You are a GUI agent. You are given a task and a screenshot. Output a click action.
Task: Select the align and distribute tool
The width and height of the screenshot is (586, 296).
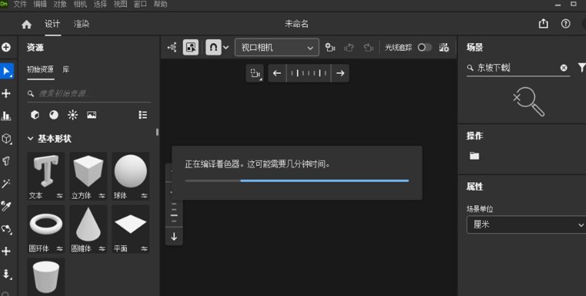pos(6,116)
